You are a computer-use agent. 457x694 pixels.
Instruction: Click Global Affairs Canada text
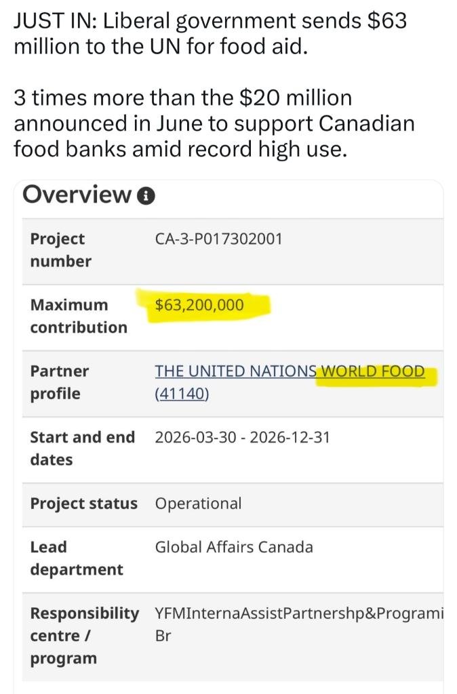pyautogui.click(x=234, y=548)
